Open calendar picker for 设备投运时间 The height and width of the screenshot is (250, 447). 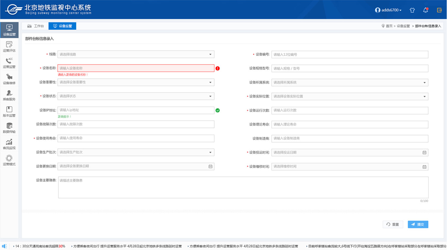(x=424, y=152)
